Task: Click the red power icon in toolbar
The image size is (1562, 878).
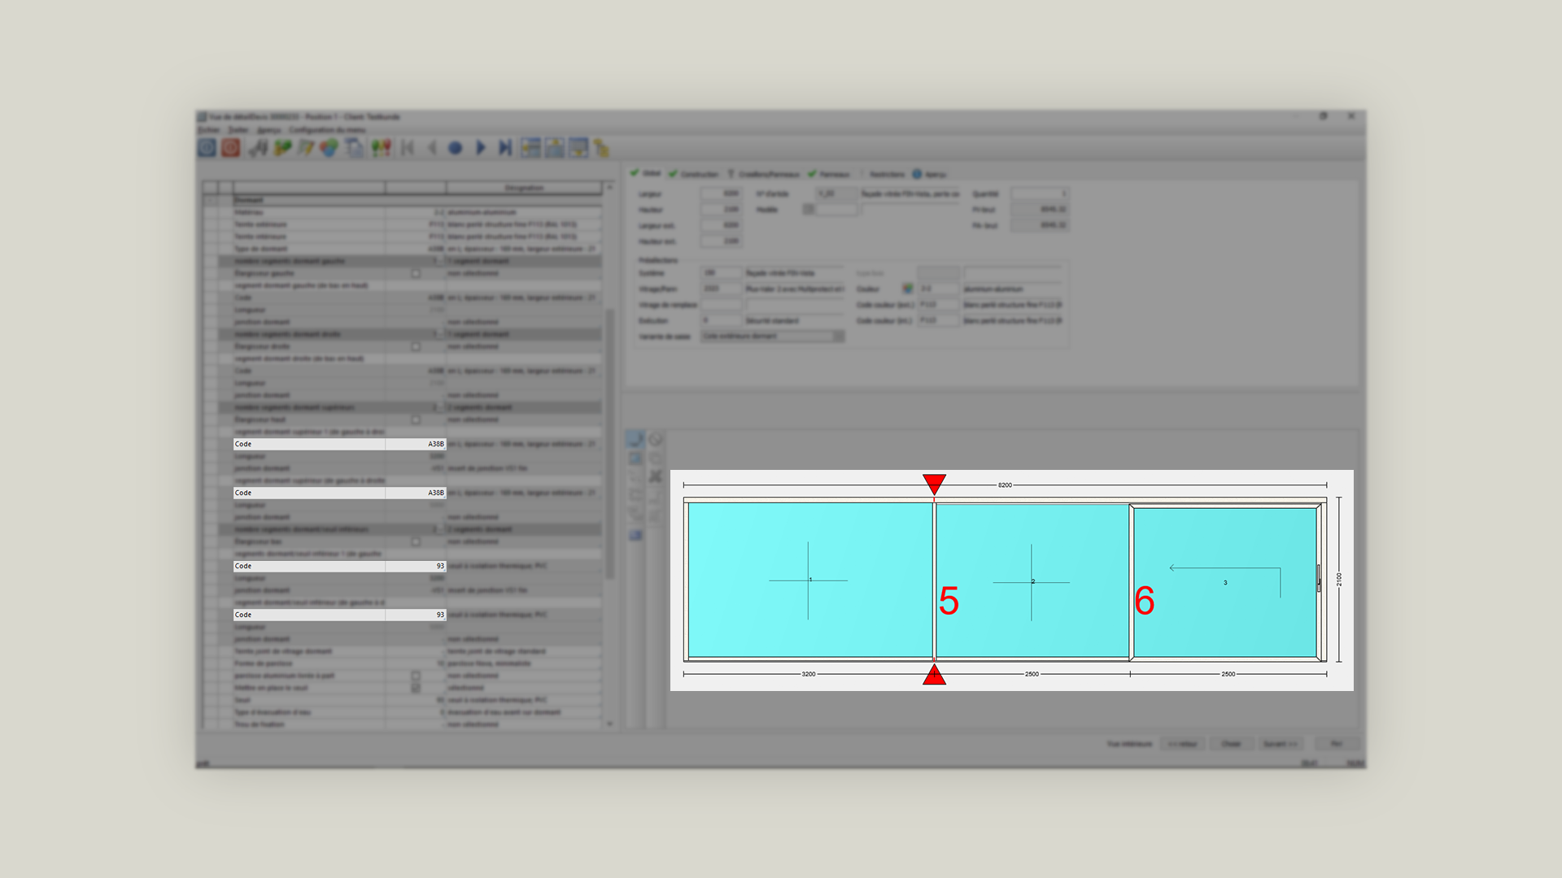Action: 231,147
